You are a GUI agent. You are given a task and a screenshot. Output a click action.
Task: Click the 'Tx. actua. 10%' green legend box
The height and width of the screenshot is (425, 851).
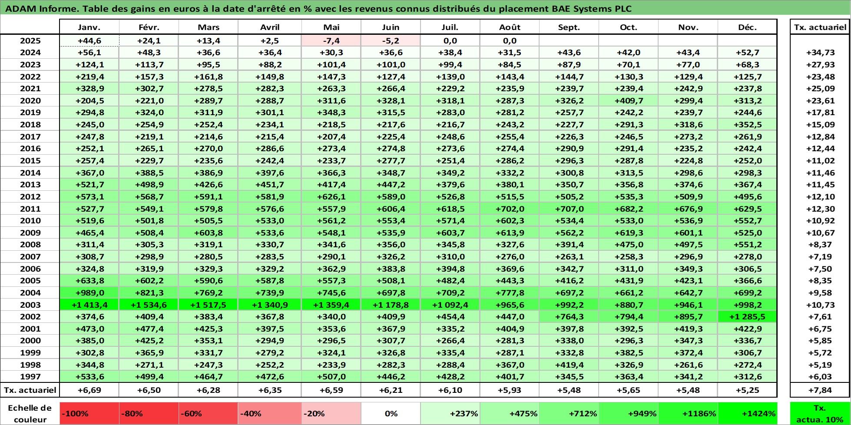click(820, 414)
